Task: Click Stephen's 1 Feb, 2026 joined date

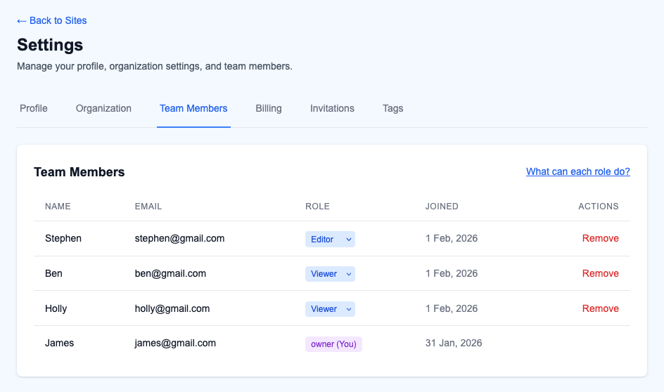Action: [x=452, y=238]
